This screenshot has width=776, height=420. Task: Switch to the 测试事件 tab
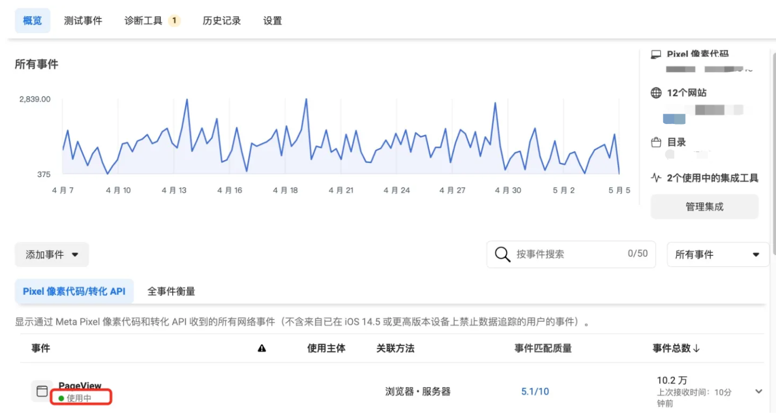(x=84, y=20)
